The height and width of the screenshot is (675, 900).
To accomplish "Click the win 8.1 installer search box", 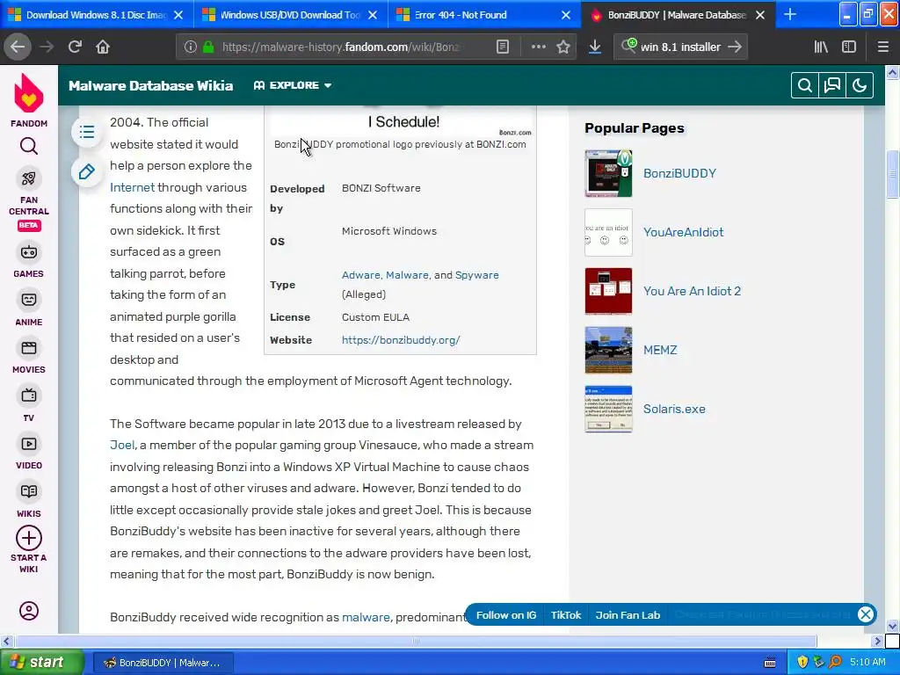I will [x=680, y=47].
